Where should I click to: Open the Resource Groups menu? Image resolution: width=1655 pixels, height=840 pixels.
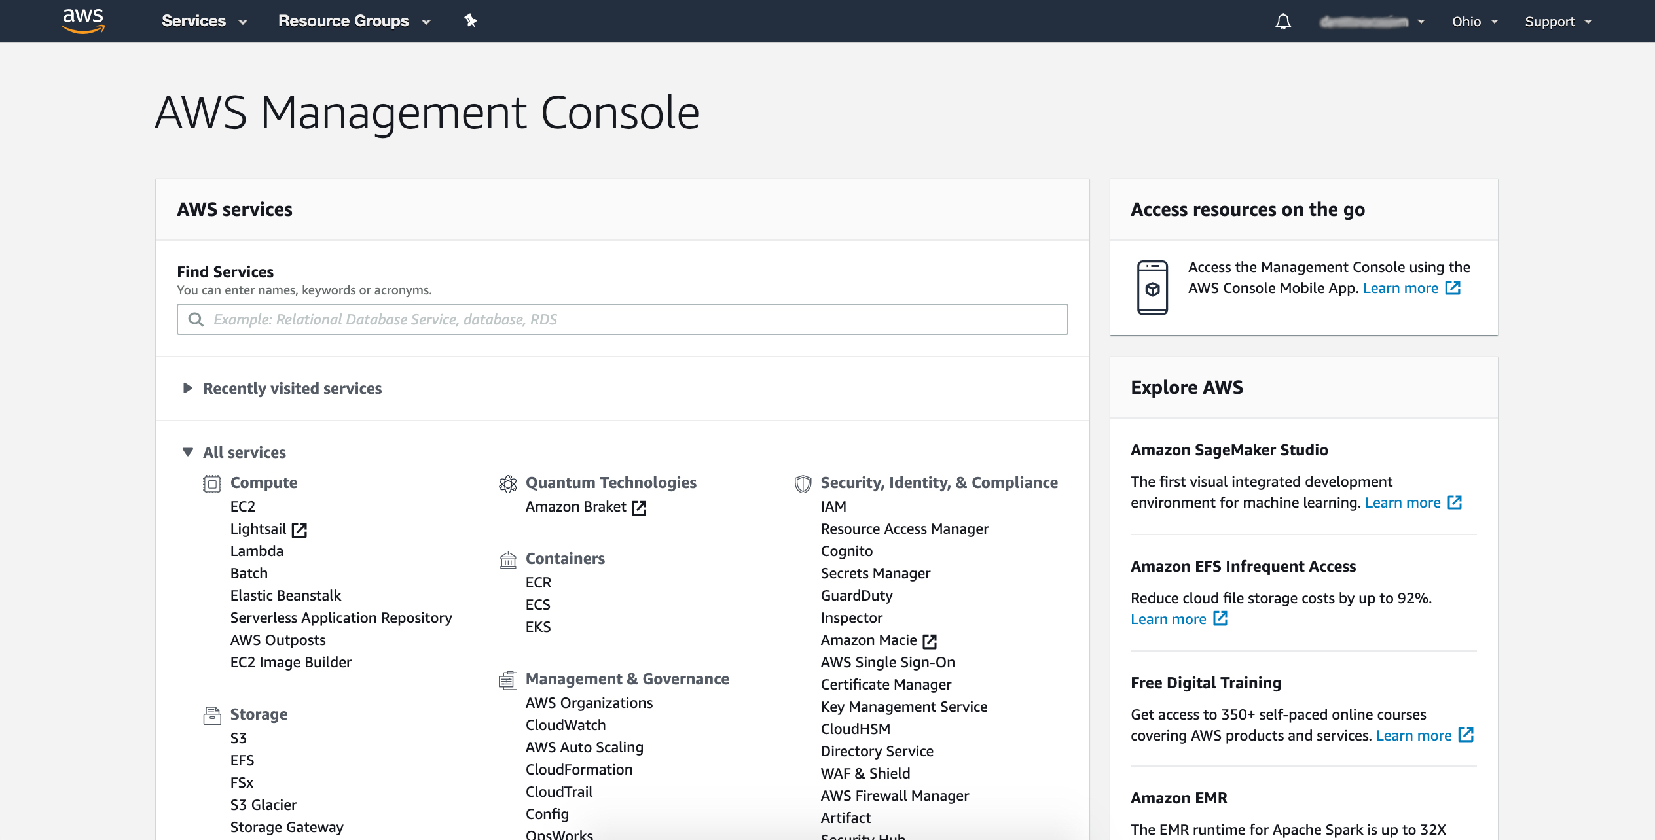point(353,20)
